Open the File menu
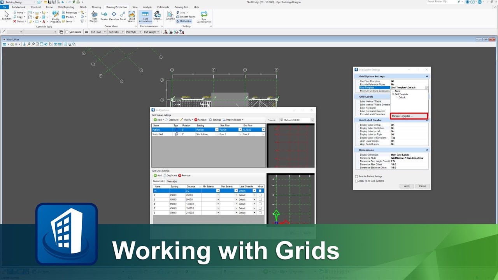This screenshot has width=498, height=280. pyautogui.click(x=5, y=7)
